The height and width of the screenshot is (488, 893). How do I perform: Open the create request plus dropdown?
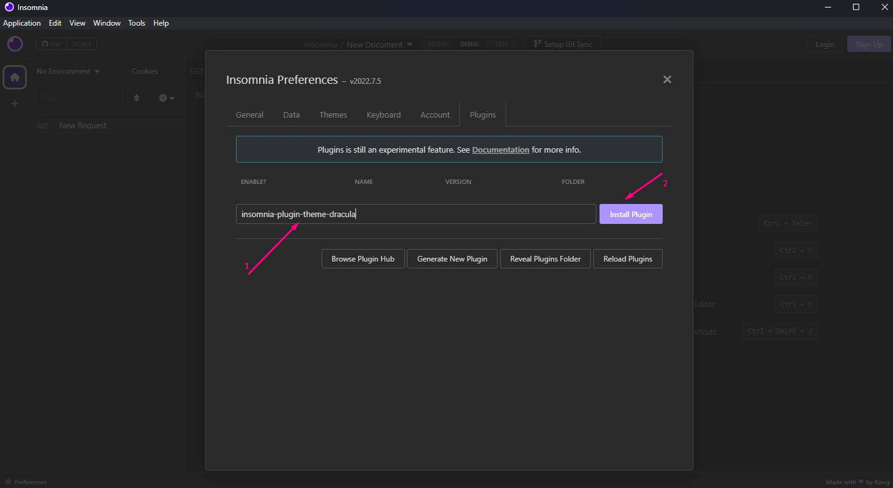pyautogui.click(x=166, y=98)
